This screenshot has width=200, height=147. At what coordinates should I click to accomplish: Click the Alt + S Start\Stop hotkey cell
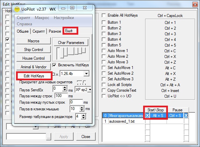coord(158,115)
